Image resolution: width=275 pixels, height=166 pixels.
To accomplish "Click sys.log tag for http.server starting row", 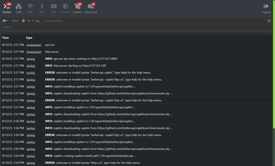I will [x=31, y=66].
